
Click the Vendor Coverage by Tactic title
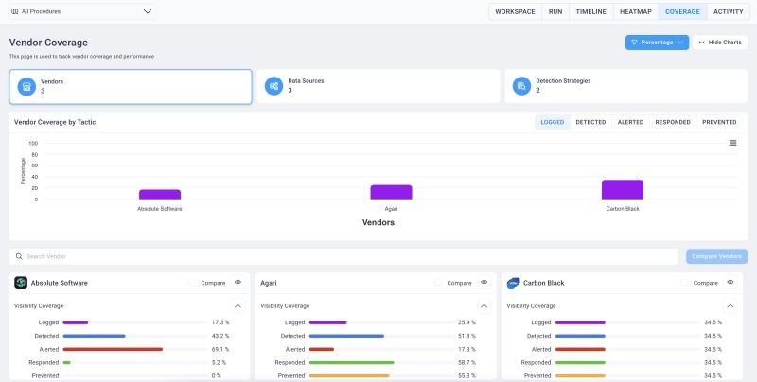click(x=55, y=122)
